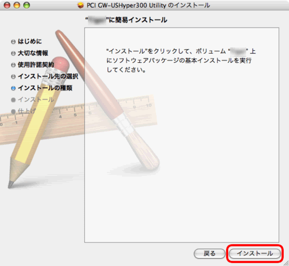Click the package icon in title bar
The width and height of the screenshot is (289, 266).
tap(80, 5)
